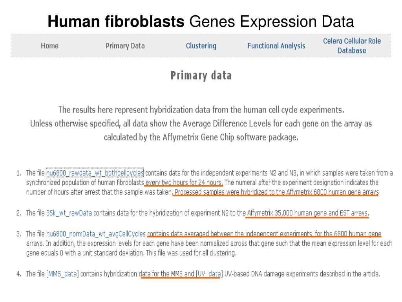Open the Home navigation item
The width and height of the screenshot is (402, 302).
(50, 46)
